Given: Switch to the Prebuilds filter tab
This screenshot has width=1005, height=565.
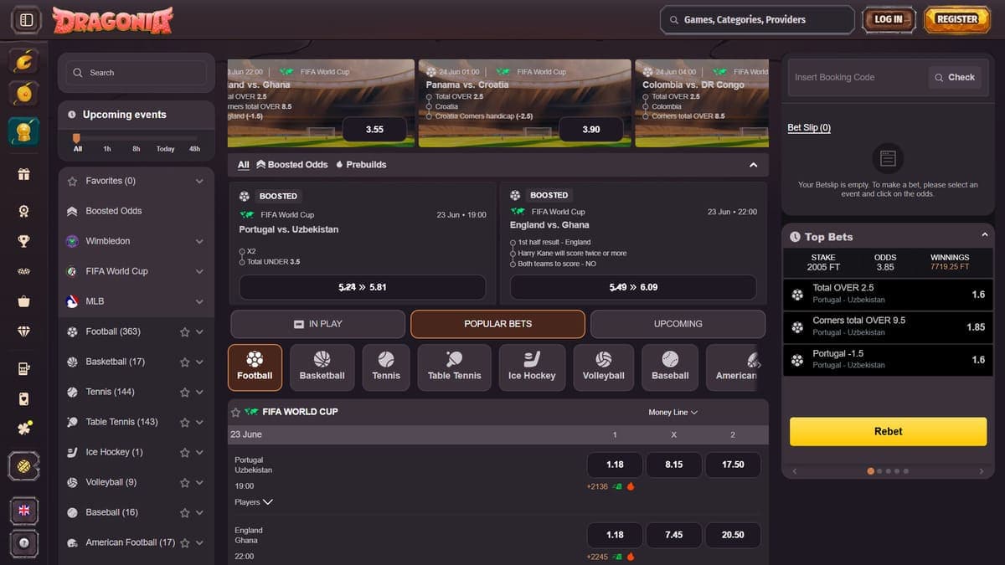Looking at the screenshot, I should click(x=361, y=165).
